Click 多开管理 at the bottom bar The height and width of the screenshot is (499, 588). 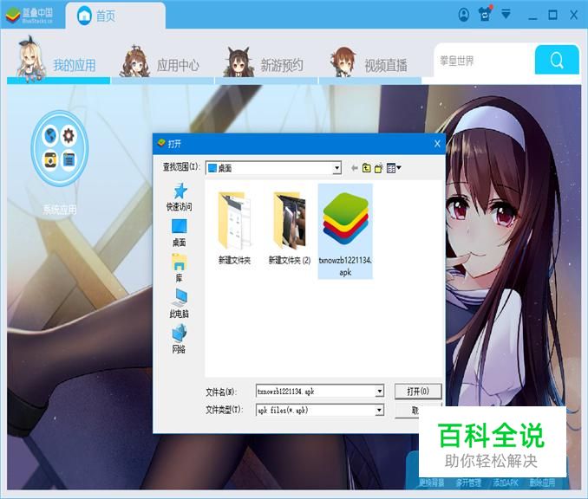click(x=468, y=483)
